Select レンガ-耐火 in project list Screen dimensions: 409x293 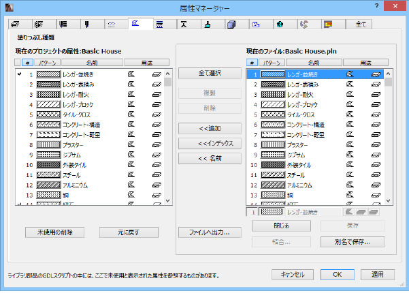click(90, 95)
